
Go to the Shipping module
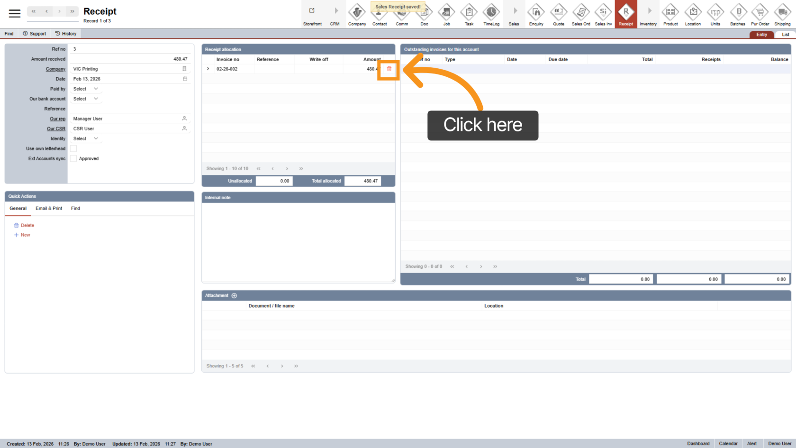[782, 14]
